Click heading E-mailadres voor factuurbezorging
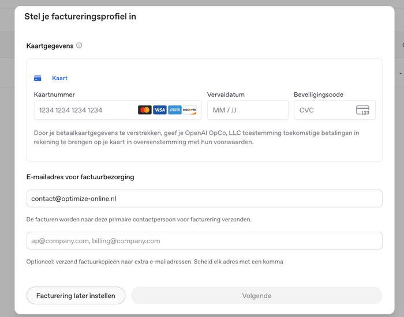 (80, 177)
